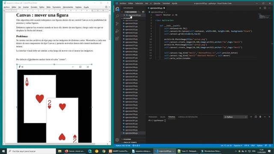Open Insertar menu in LibreOffice Writer
The image size is (274, 154).
[x=26, y=7]
